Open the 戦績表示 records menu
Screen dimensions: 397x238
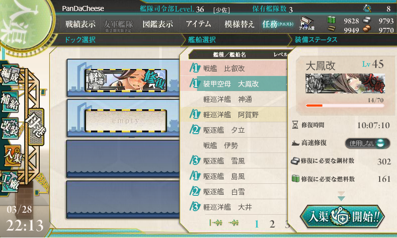tap(80, 24)
